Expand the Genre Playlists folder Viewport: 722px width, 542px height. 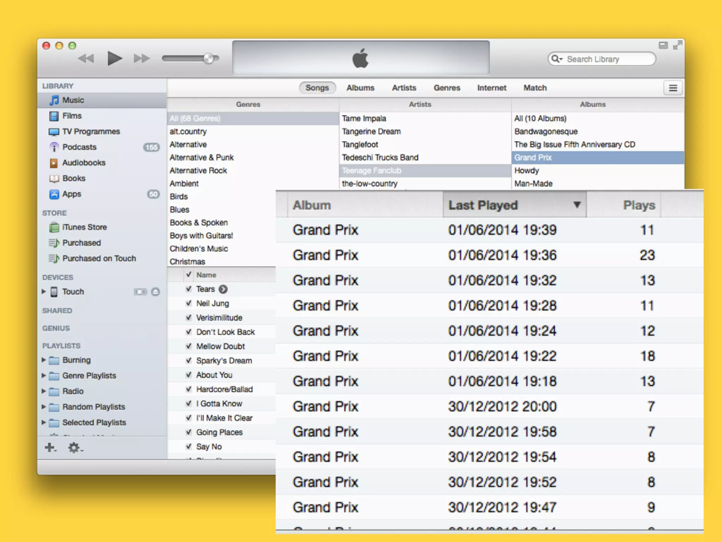coord(44,375)
